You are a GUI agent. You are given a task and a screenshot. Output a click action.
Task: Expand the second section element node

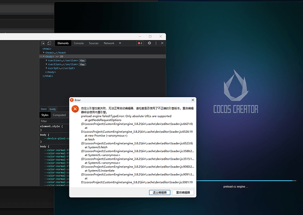(x=47, y=64)
